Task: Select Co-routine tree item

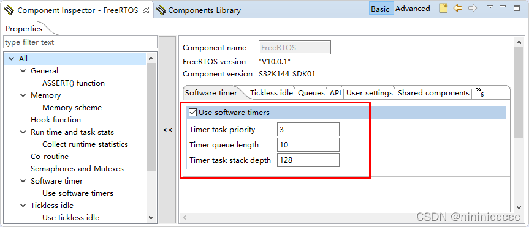Action: pyautogui.click(x=50, y=156)
